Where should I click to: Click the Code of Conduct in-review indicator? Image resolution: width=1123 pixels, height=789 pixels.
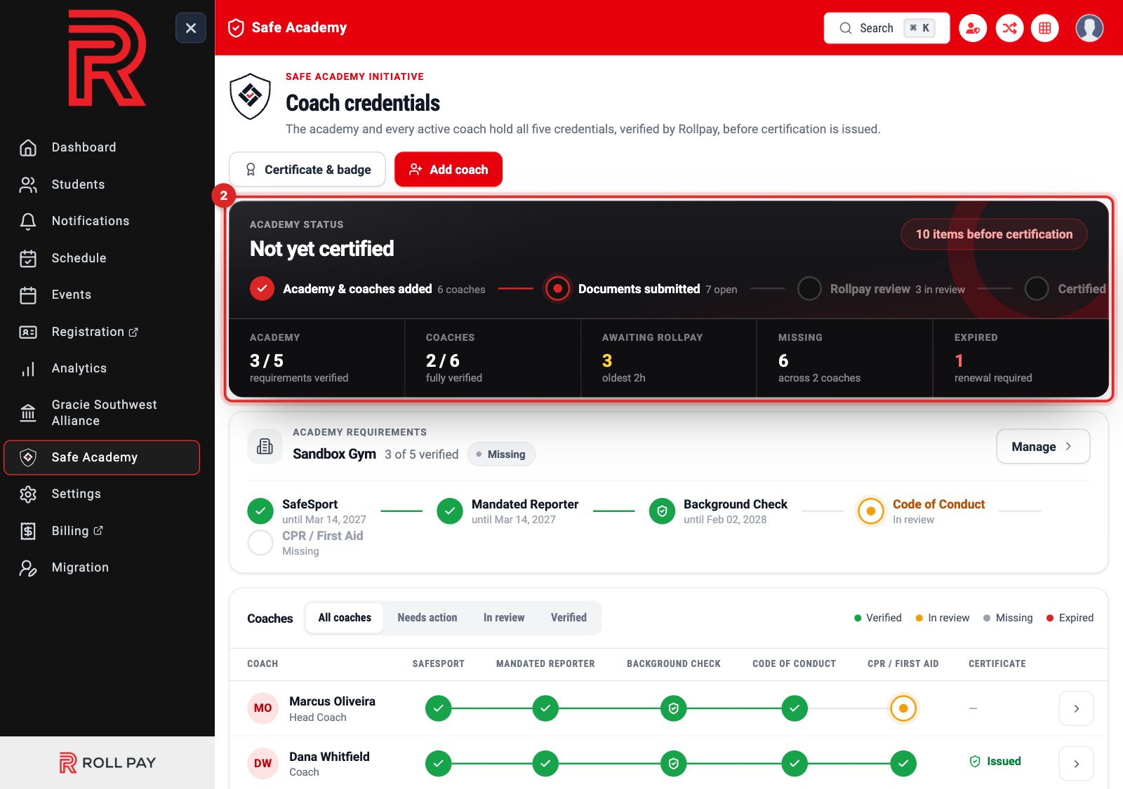pyautogui.click(x=871, y=511)
